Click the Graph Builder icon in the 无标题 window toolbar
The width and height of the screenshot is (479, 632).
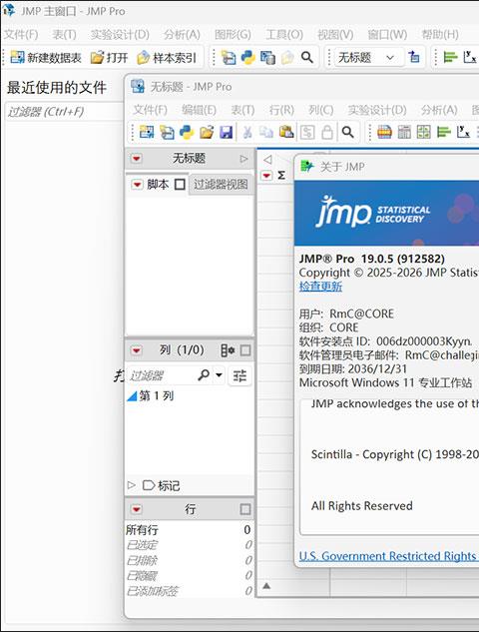(x=384, y=132)
